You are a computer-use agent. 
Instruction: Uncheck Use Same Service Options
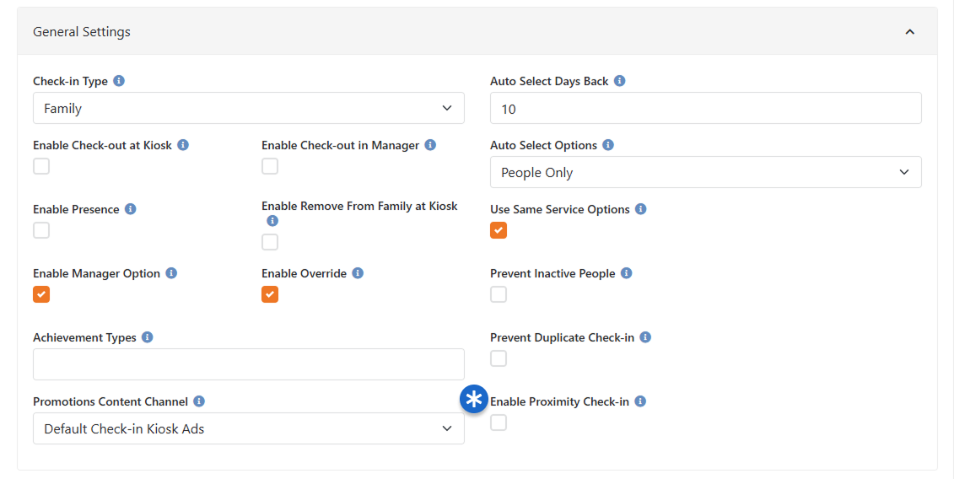[x=499, y=230]
